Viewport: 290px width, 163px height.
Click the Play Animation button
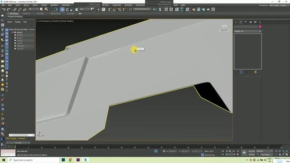[230, 151]
